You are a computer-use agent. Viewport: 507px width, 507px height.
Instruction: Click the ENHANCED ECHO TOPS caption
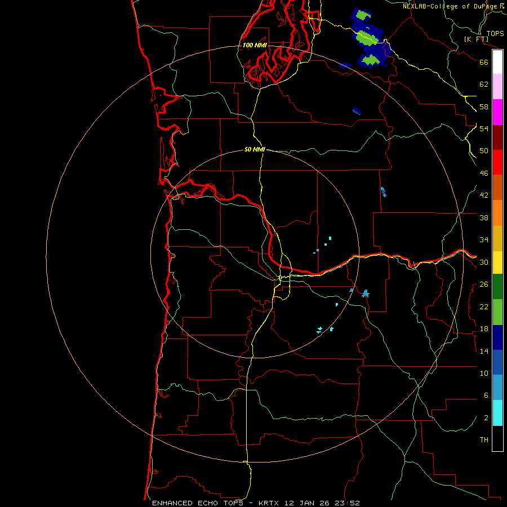coord(197,503)
